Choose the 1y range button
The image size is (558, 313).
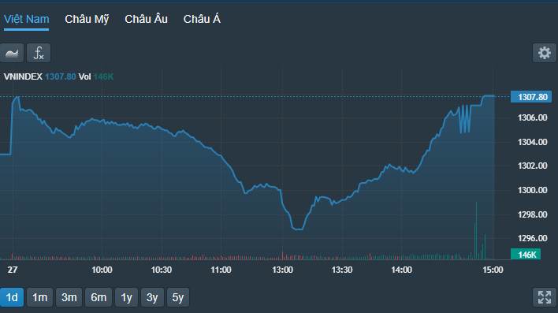click(x=127, y=297)
